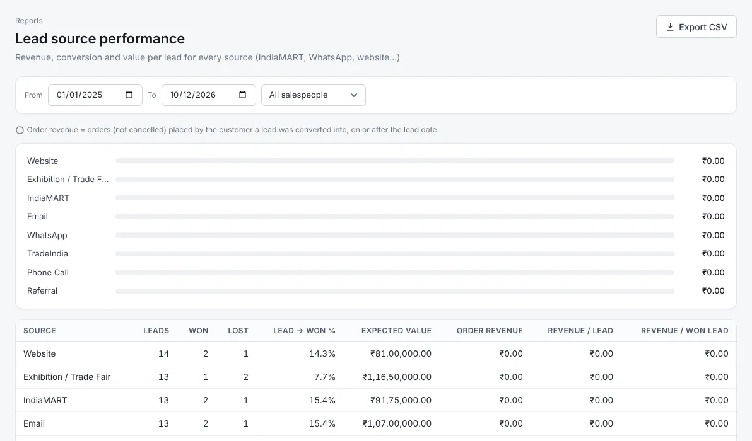Open the From date calendar picker icon
Image resolution: width=752 pixels, height=441 pixels.
[129, 94]
